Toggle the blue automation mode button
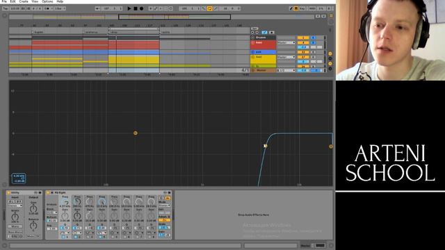The height and width of the screenshot is (250, 445). (x=264, y=33)
